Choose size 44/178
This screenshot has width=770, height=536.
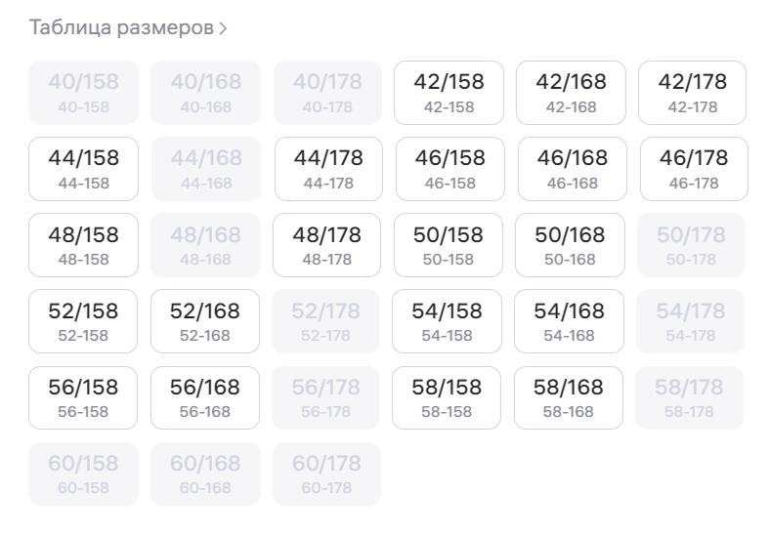coord(328,169)
